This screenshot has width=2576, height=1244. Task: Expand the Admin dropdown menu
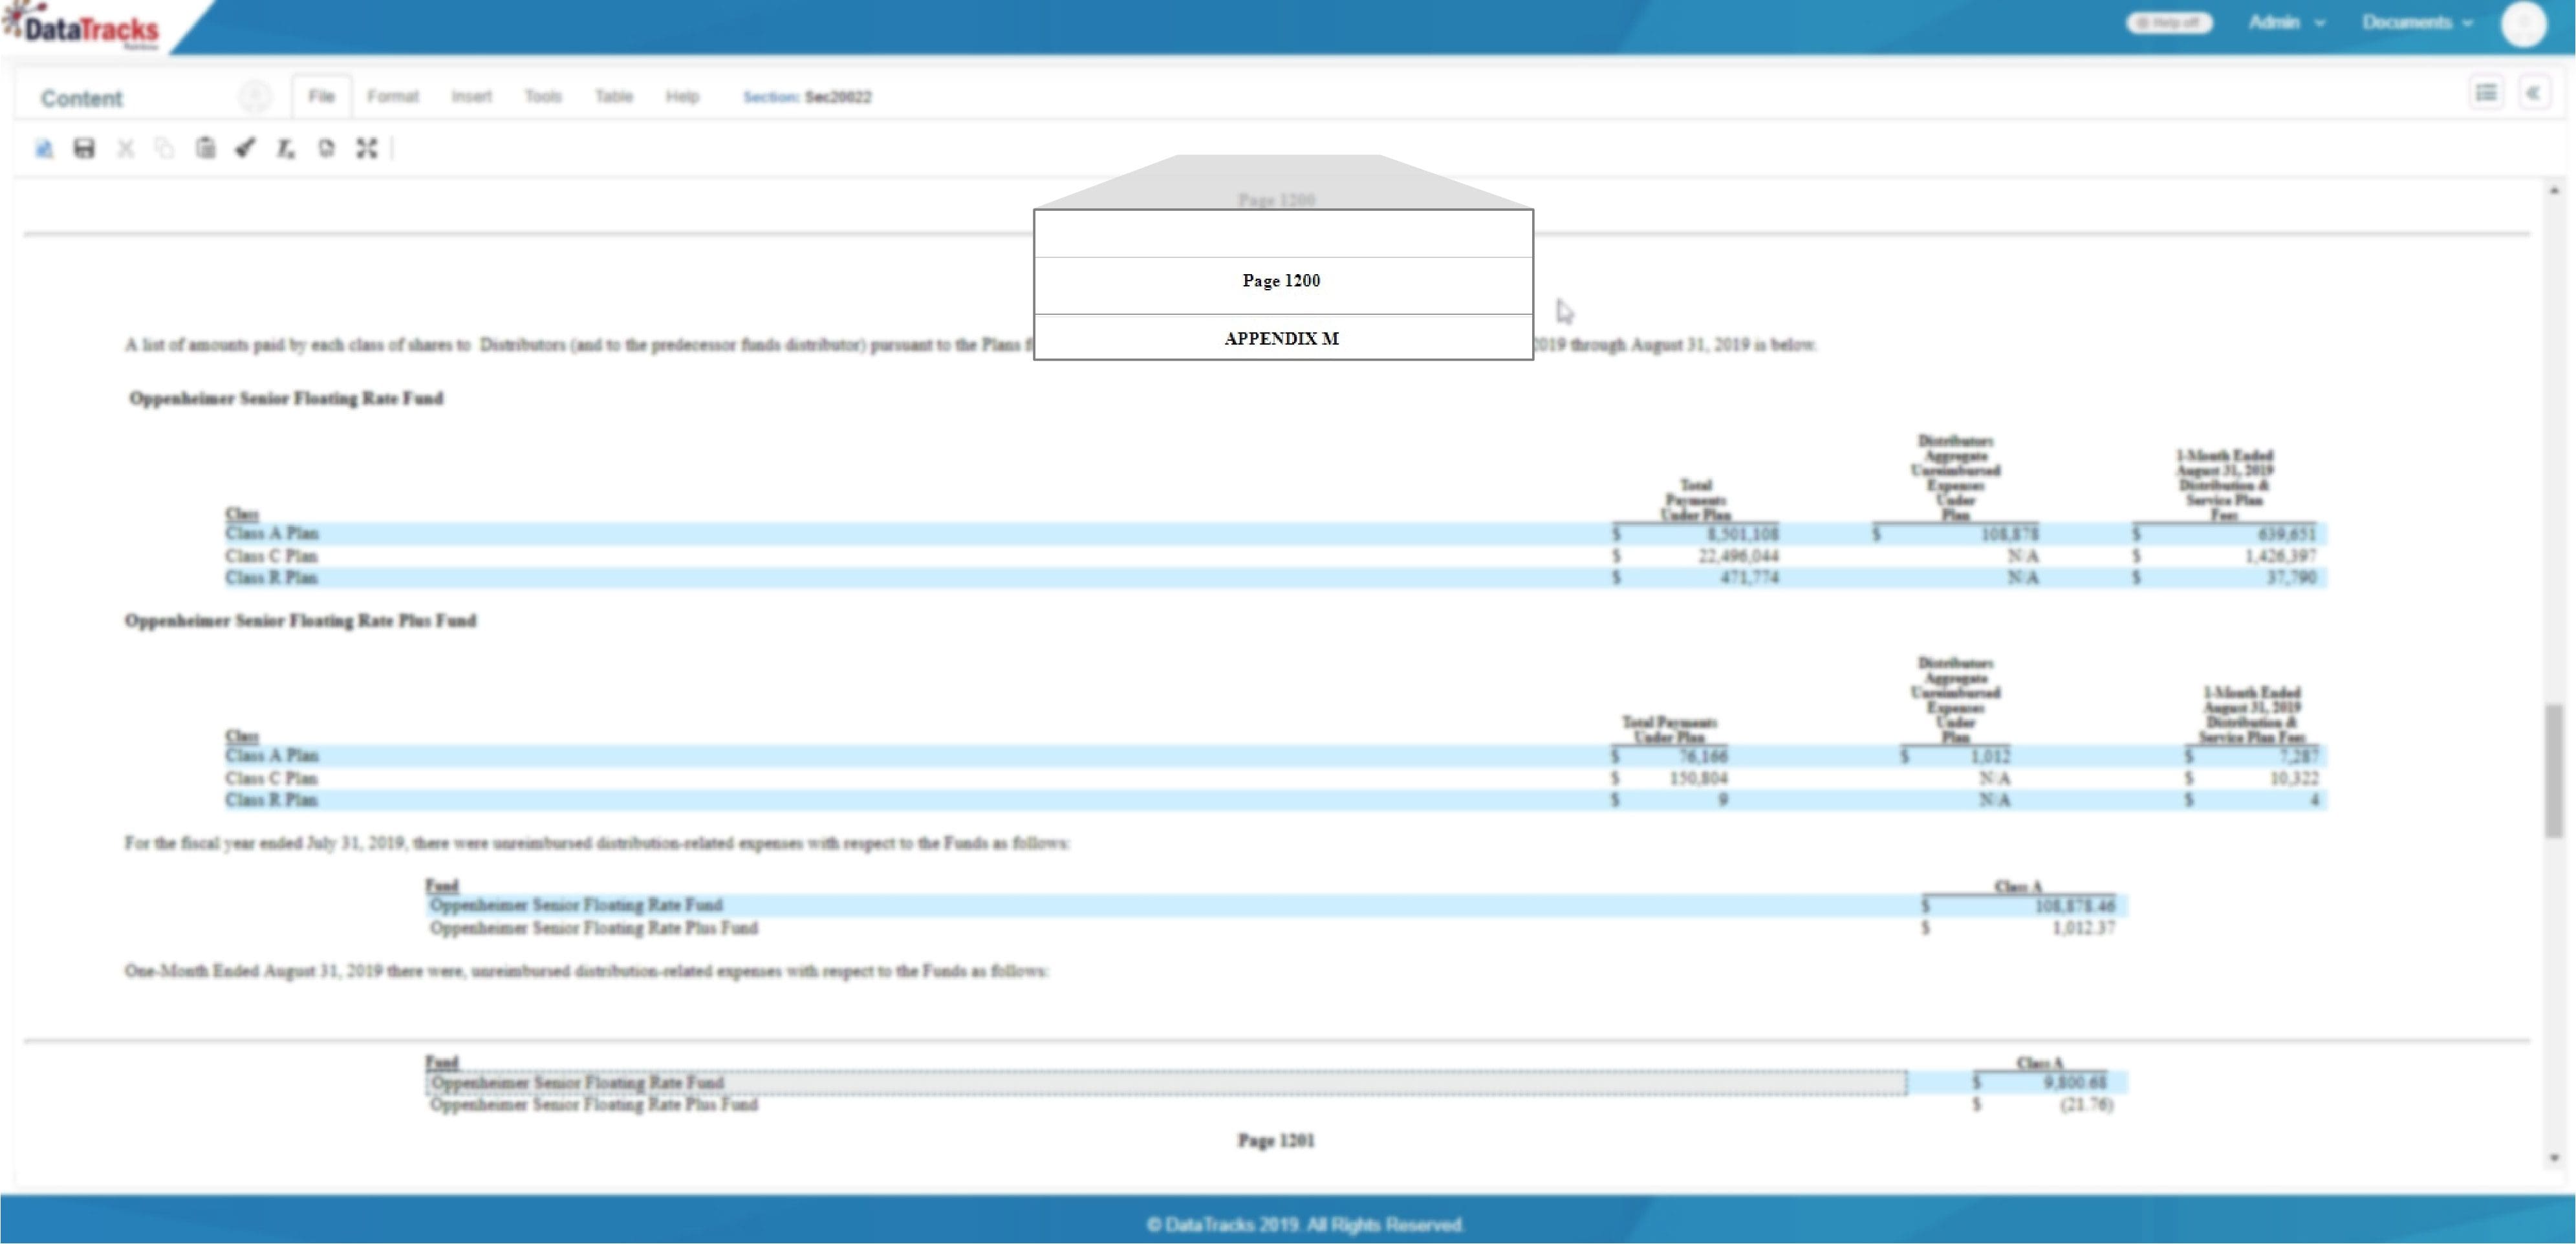tap(2286, 22)
